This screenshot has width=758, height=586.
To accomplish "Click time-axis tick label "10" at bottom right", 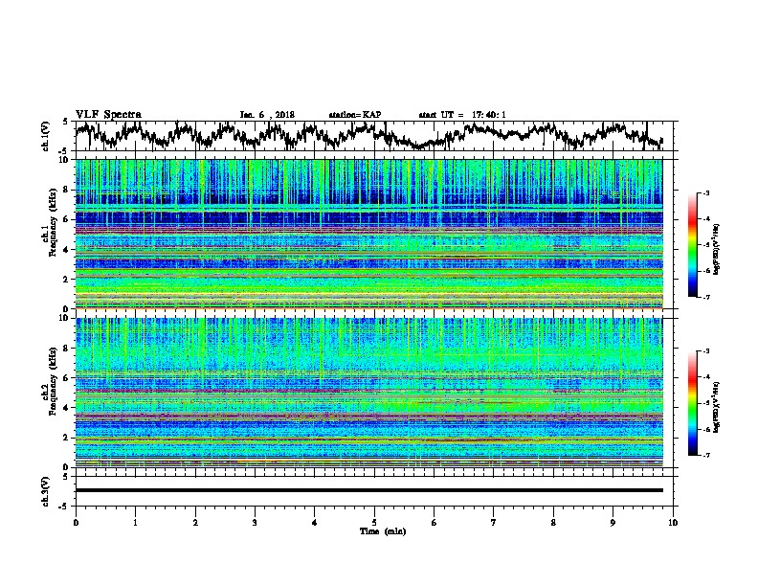I will (673, 523).
